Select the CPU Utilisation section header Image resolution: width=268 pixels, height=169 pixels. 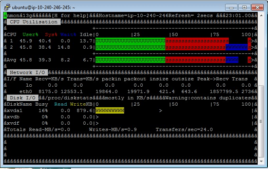click(33, 22)
